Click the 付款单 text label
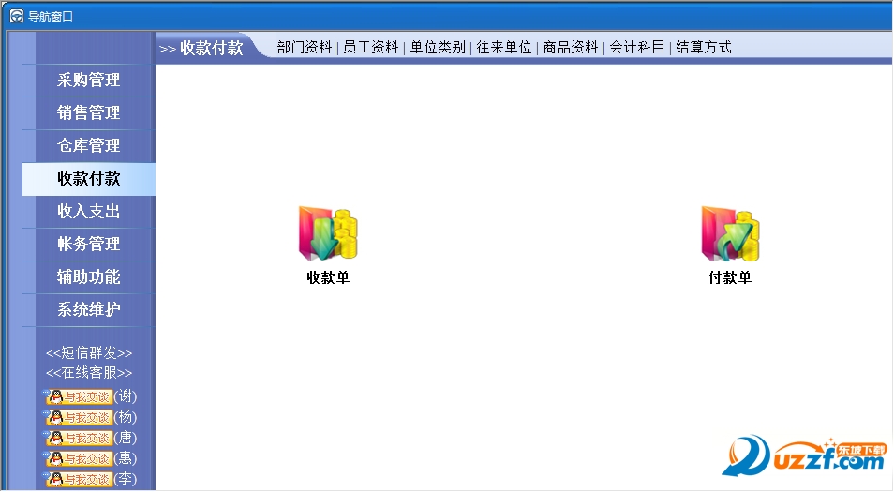Screen dimensions: 894x492 tap(730, 277)
